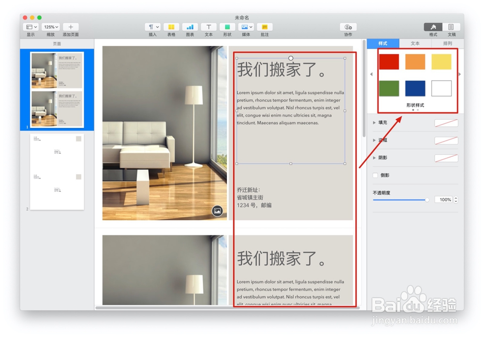This screenshot has width=484, height=337.
Task: Click the opacity stepper arrows
Action: [x=456, y=200]
